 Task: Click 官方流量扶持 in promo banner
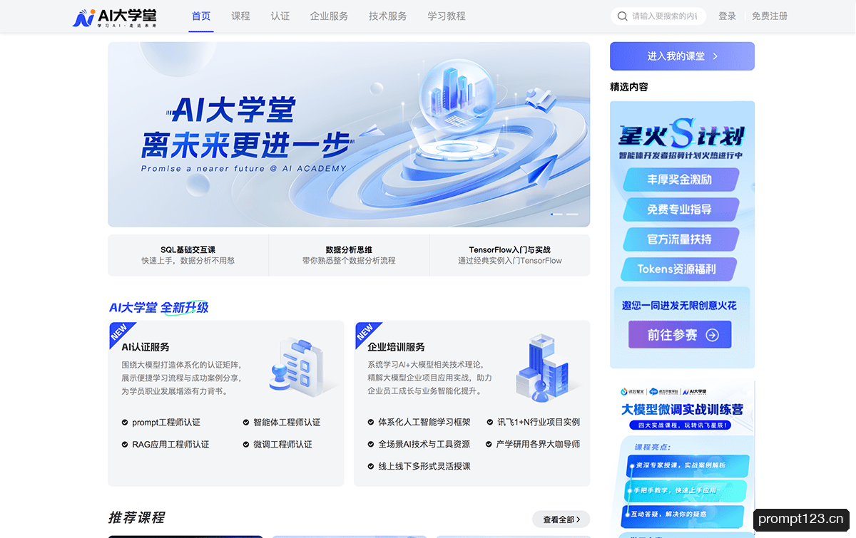[x=680, y=239]
